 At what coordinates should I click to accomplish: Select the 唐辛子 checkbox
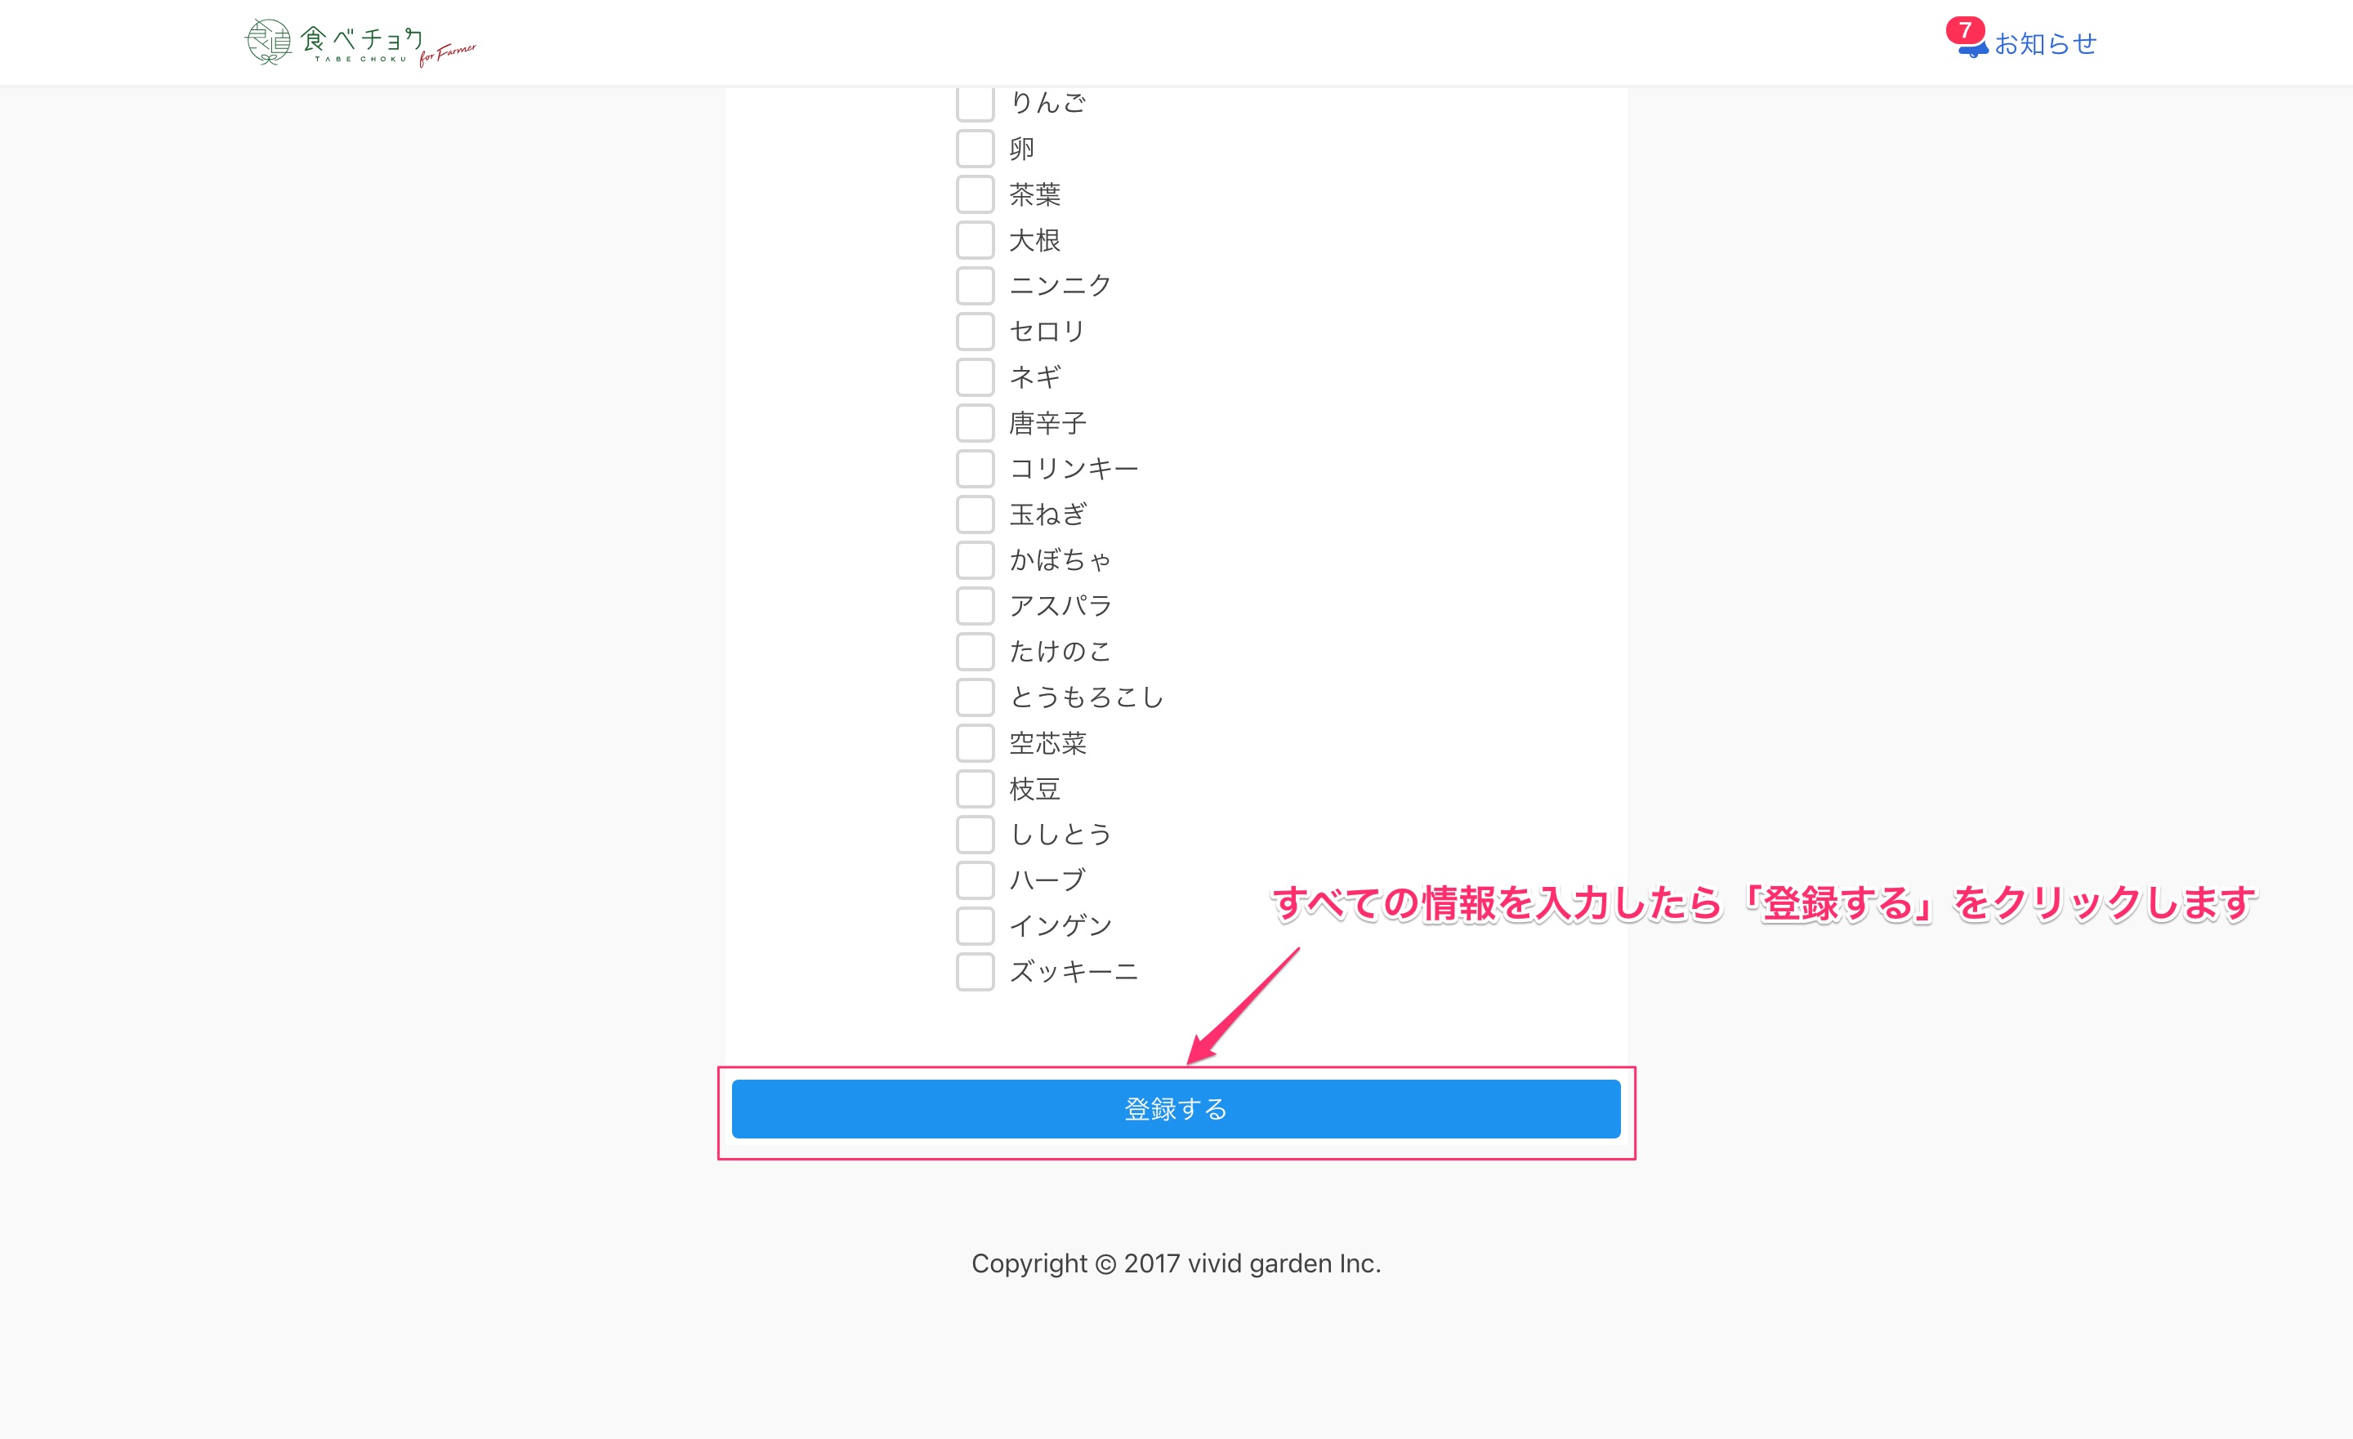[x=975, y=423]
